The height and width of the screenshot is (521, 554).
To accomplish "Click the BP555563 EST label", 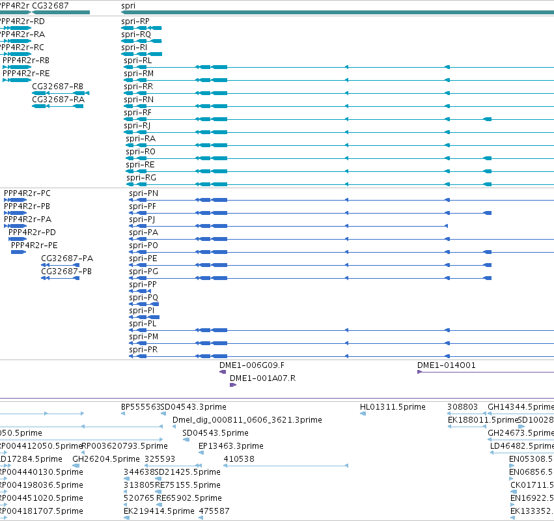I will 141,407.
